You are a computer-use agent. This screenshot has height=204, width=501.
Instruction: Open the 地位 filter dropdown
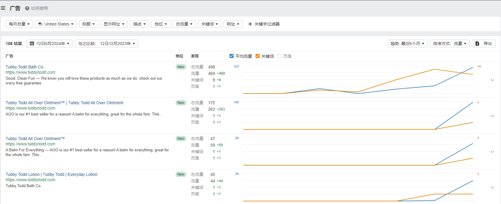pos(161,24)
